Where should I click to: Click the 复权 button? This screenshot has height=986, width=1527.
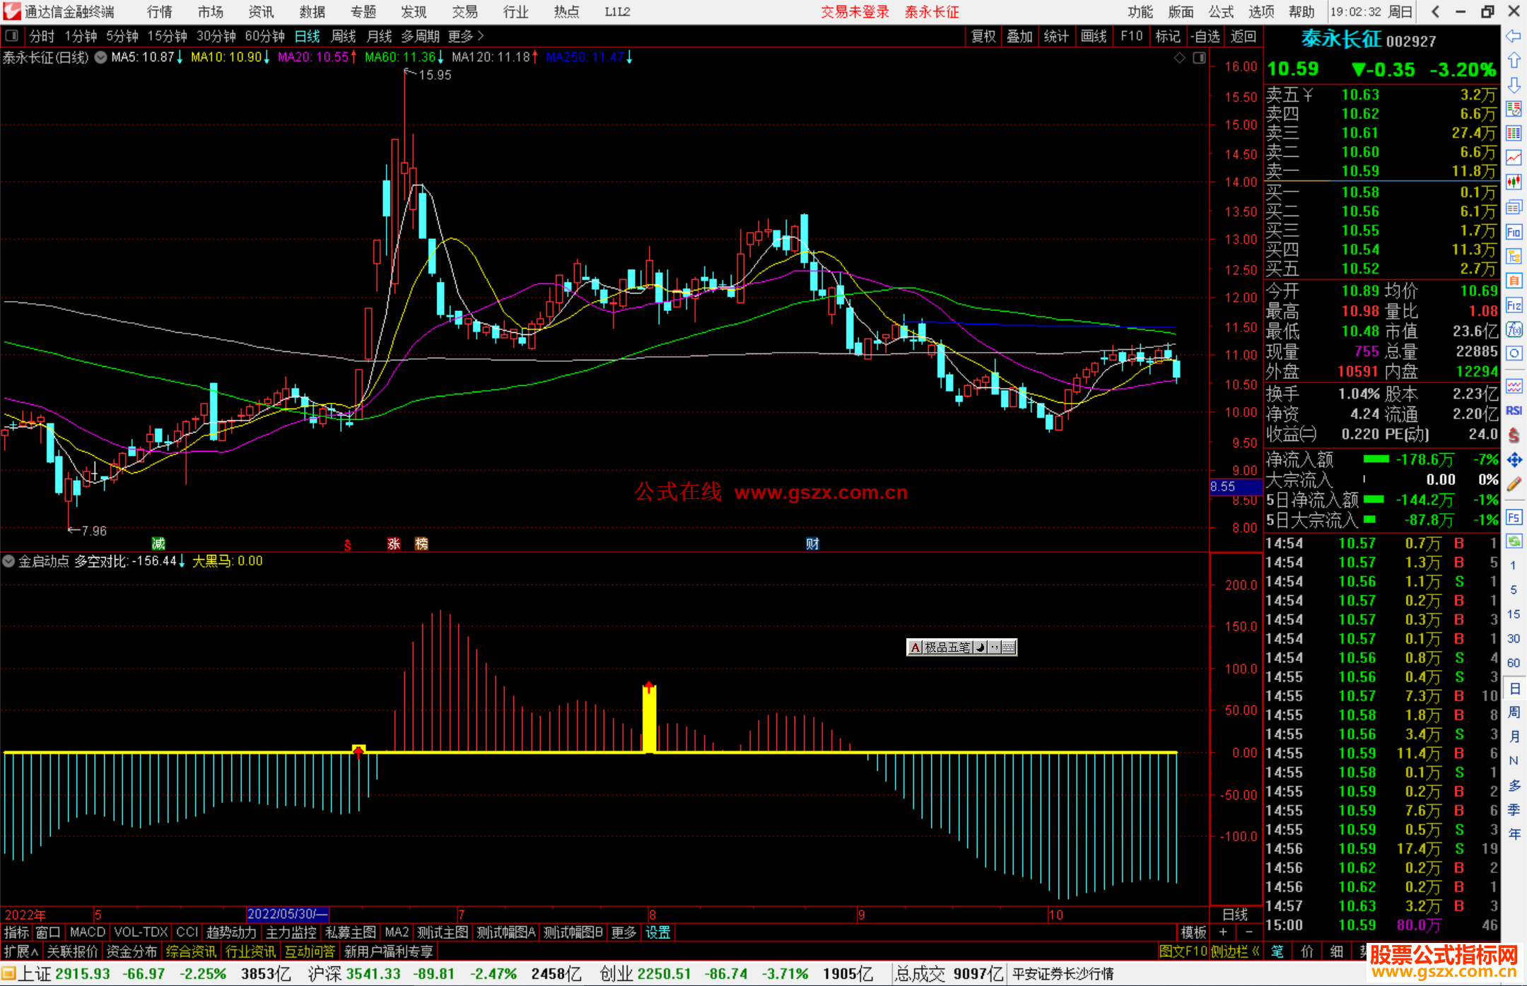click(x=983, y=36)
